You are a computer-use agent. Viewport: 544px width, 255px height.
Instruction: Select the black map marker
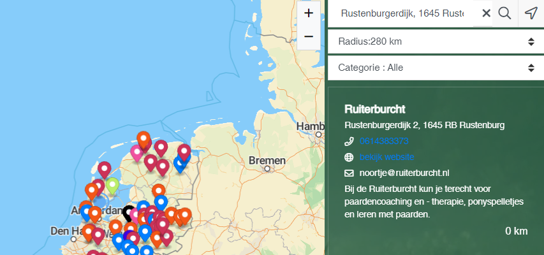point(129,212)
